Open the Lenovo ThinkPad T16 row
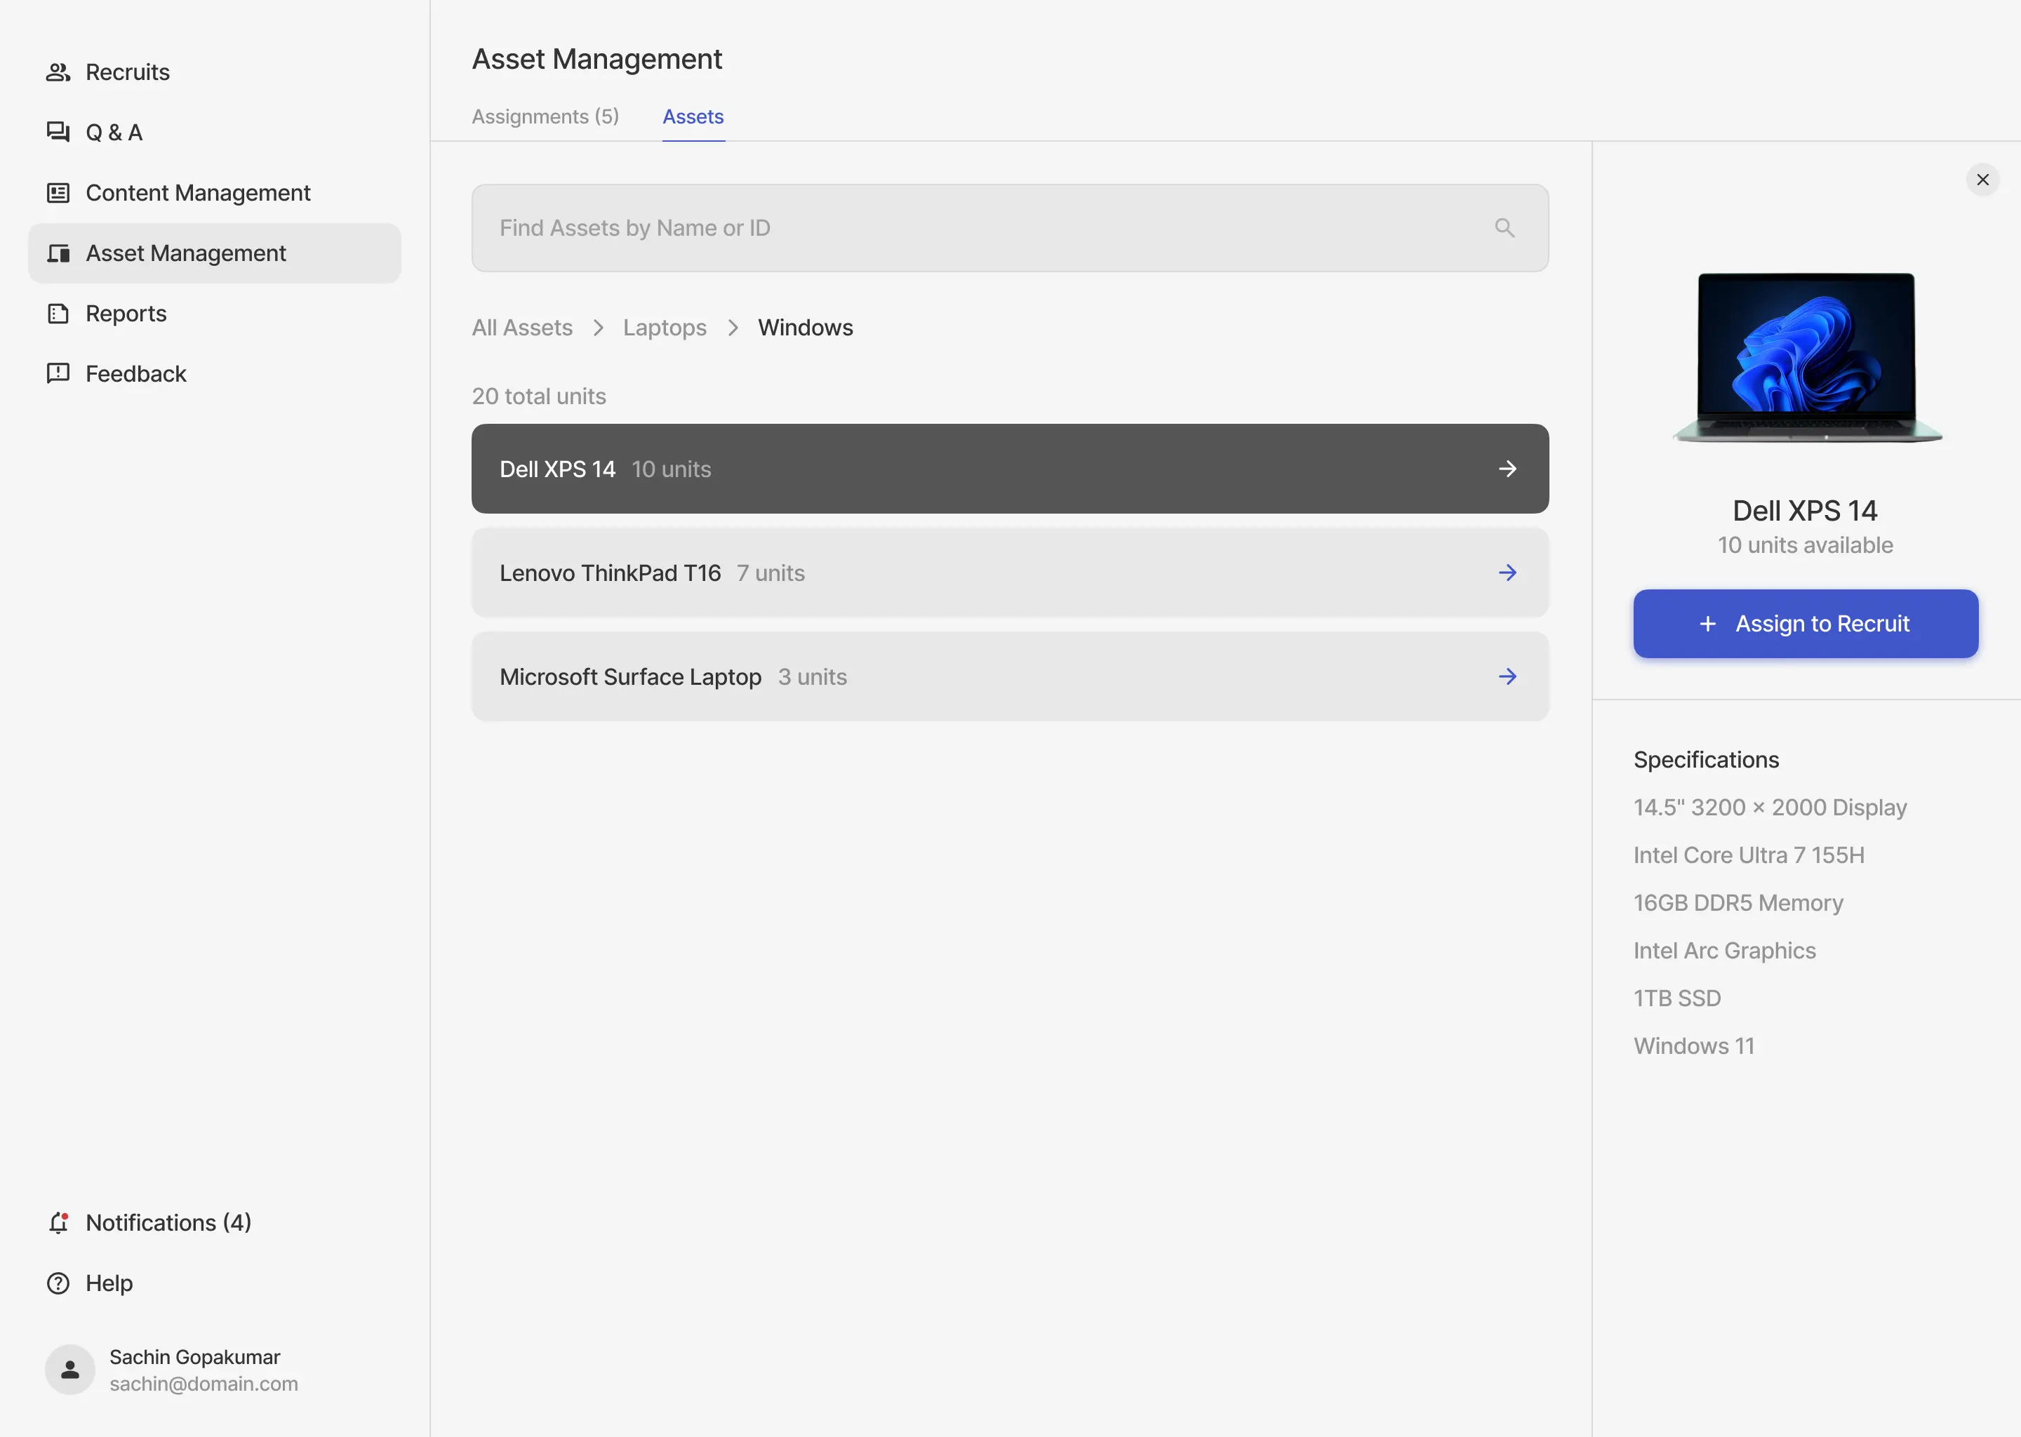This screenshot has height=1437, width=2021. point(1010,573)
